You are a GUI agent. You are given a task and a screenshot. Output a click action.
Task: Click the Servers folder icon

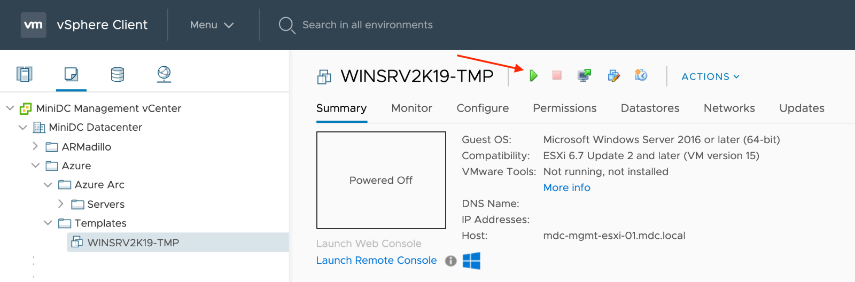pyautogui.click(x=77, y=204)
